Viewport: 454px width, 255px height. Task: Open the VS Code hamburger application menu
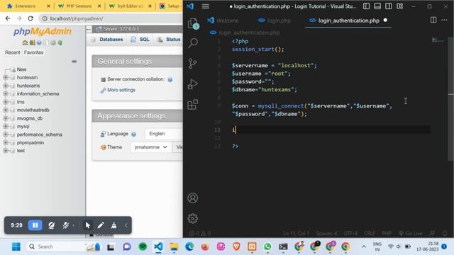coord(205,6)
